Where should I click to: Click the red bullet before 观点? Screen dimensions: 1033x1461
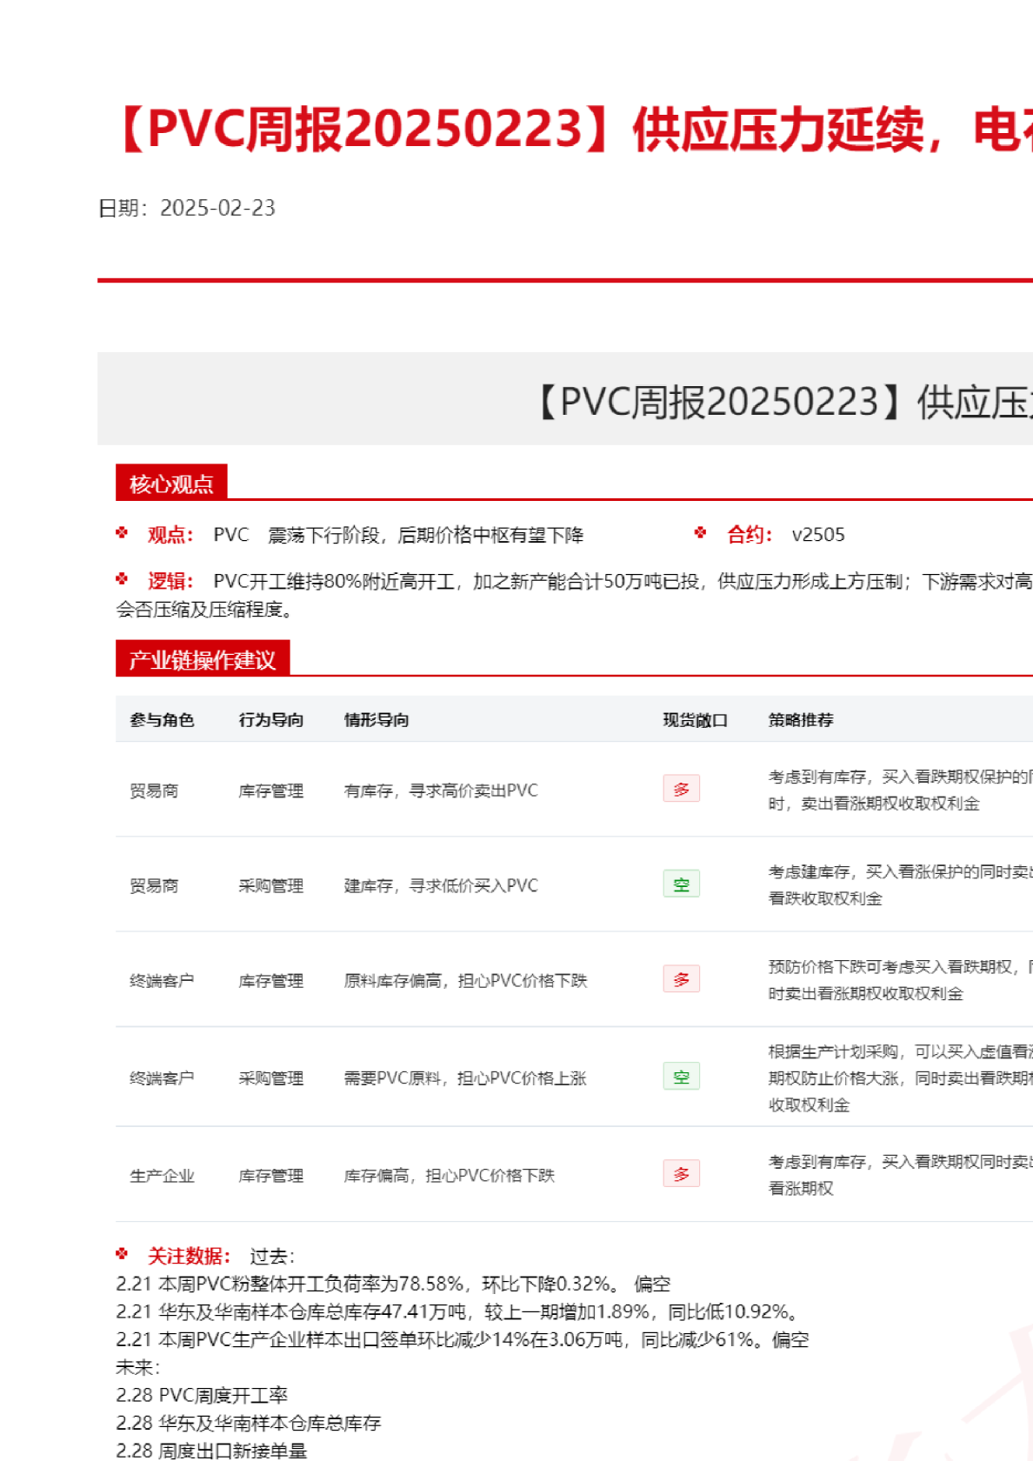(x=122, y=533)
